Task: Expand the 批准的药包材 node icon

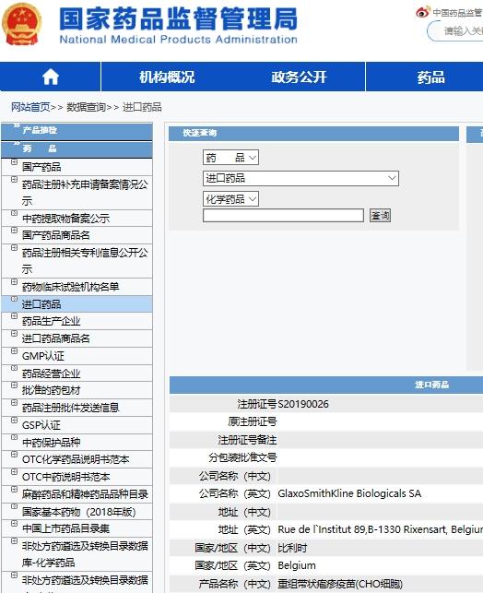Action: [14, 385]
